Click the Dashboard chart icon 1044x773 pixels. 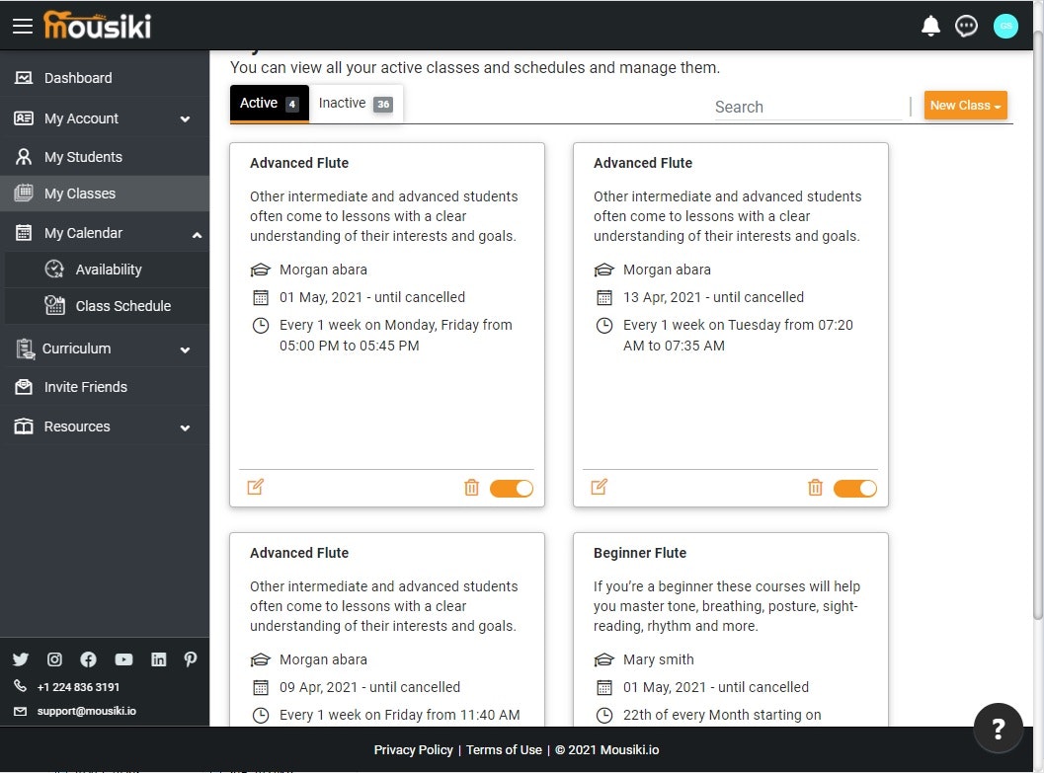click(x=24, y=78)
